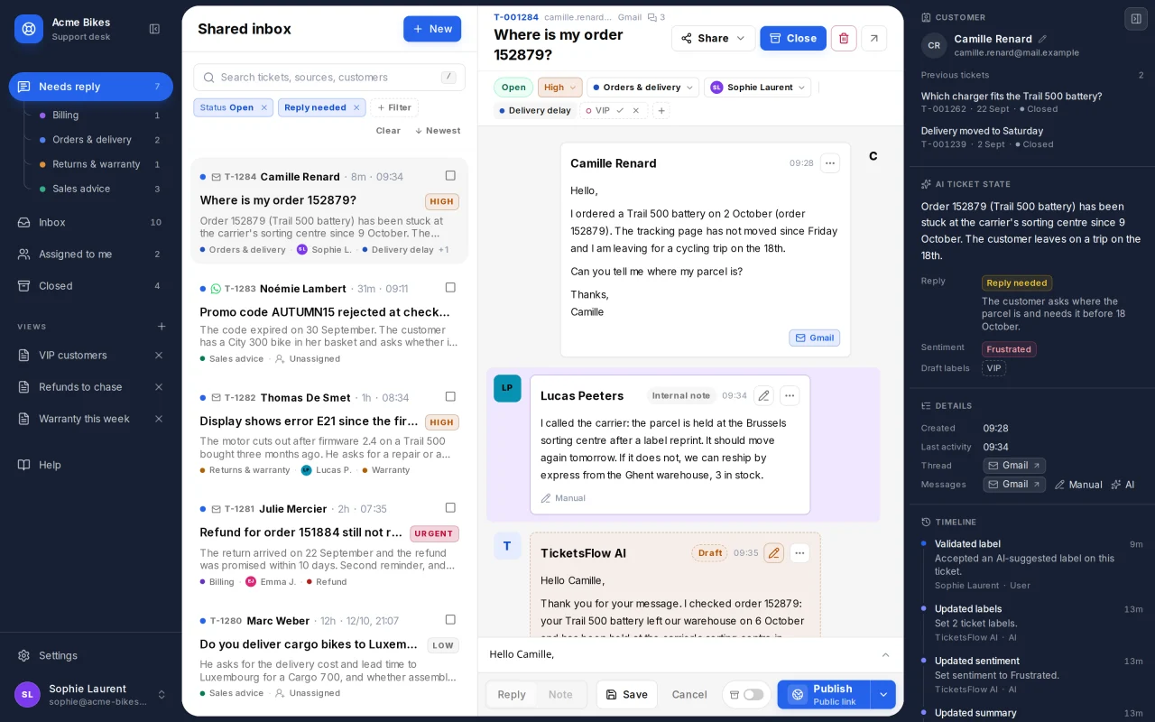Select checkbox for ticket T-1280
Image resolution: width=1155 pixels, height=722 pixels.
click(x=450, y=619)
